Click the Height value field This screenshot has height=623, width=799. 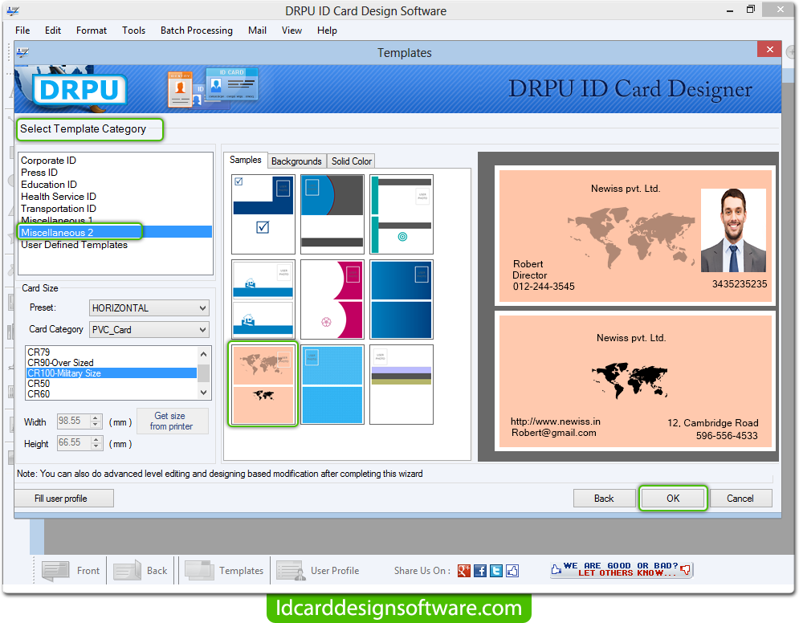point(73,442)
